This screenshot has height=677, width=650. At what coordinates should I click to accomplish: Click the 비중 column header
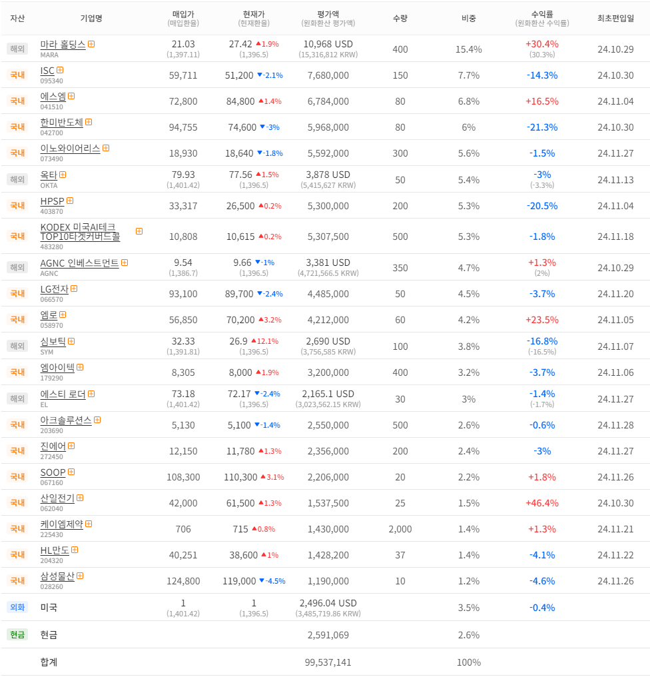[469, 18]
